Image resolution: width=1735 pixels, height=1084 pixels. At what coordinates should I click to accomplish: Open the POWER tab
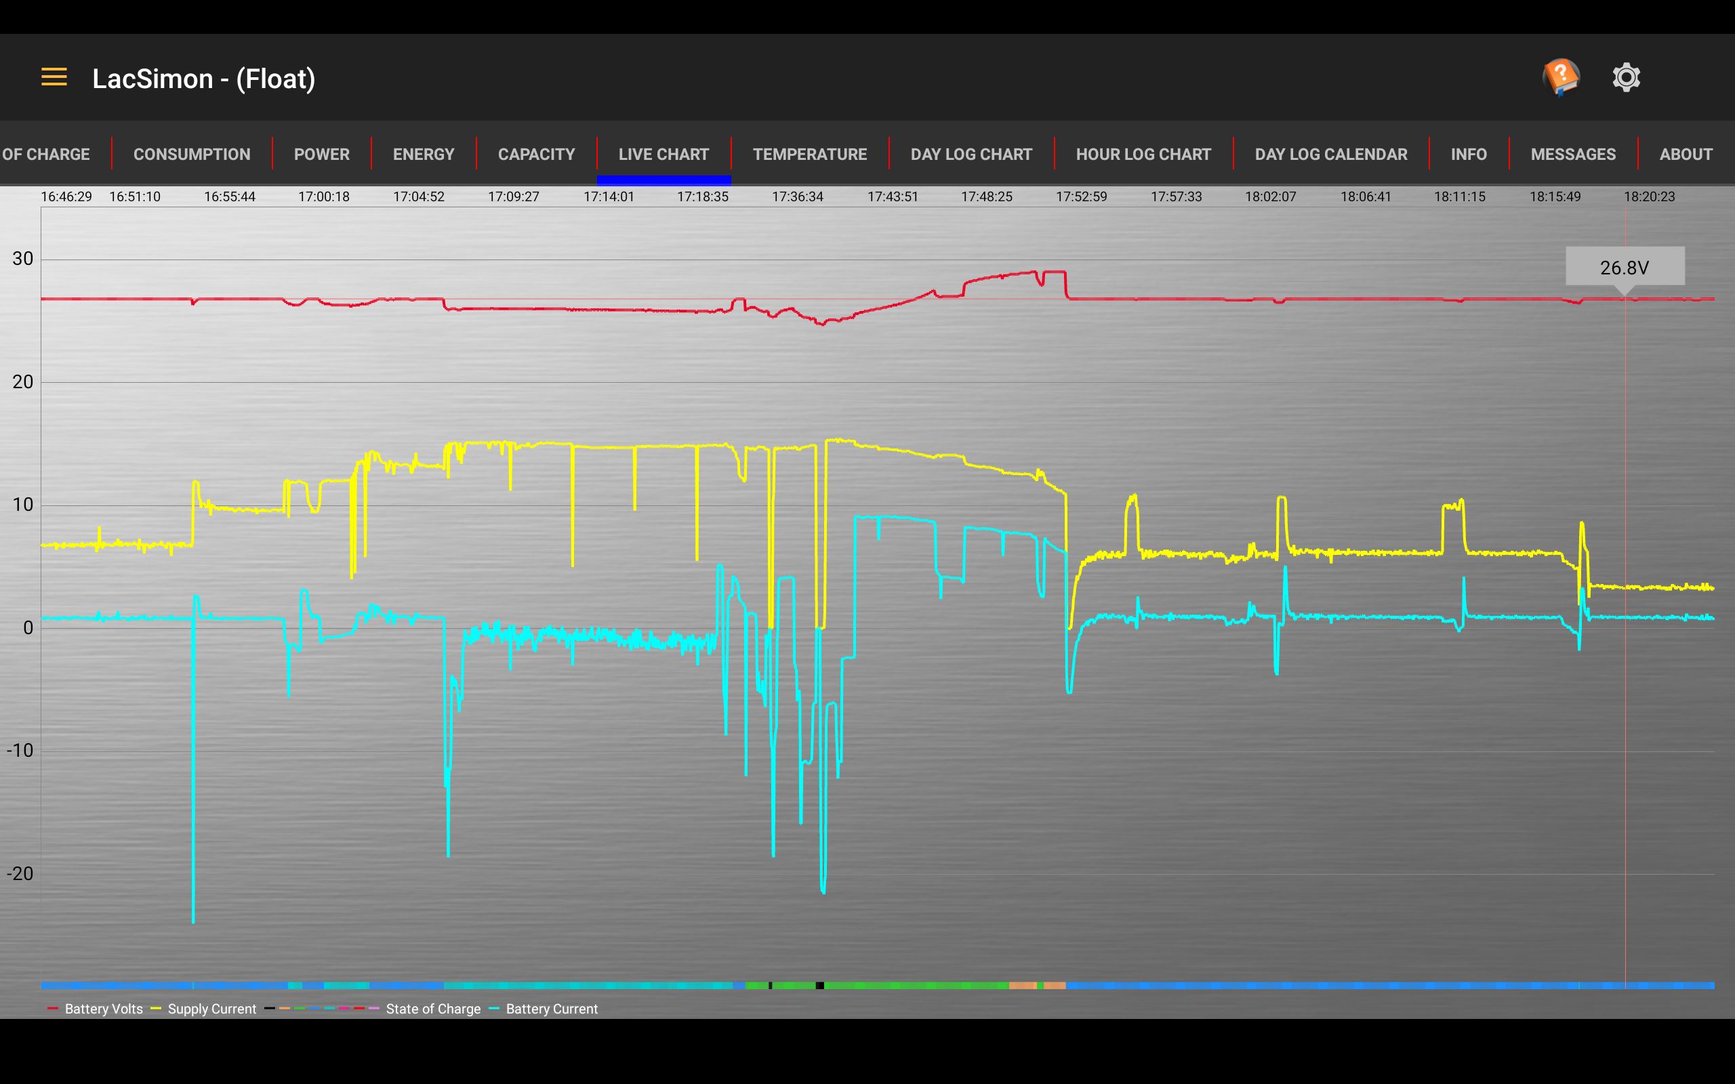322,154
